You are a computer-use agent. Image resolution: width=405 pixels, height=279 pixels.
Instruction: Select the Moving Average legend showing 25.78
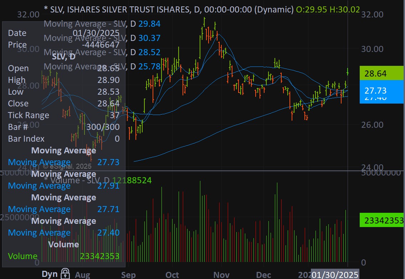point(102,66)
